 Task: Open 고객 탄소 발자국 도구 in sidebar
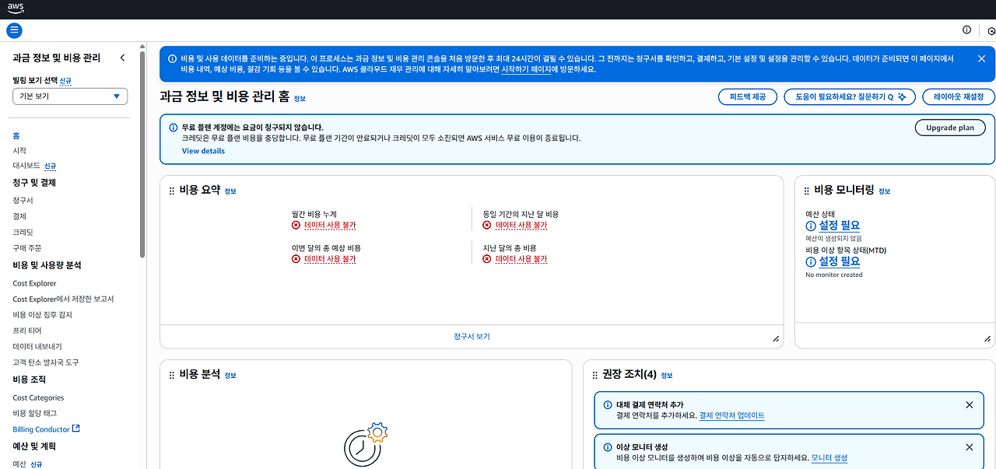coord(45,362)
